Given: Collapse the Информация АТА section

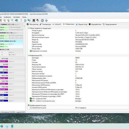Looking at the screenshot, I should pyautogui.click(x=29, y=55).
